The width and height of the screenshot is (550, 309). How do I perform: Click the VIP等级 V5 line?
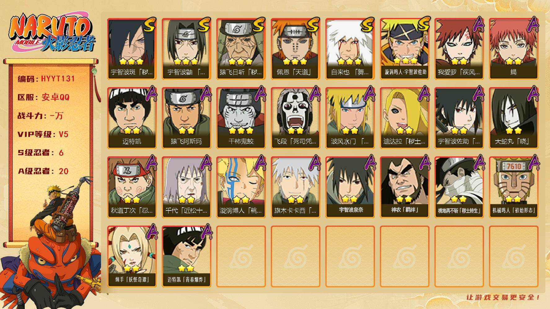tap(43, 134)
